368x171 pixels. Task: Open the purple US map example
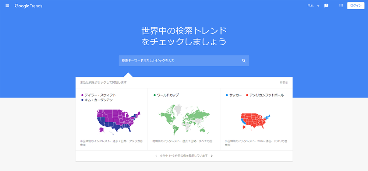click(118, 122)
